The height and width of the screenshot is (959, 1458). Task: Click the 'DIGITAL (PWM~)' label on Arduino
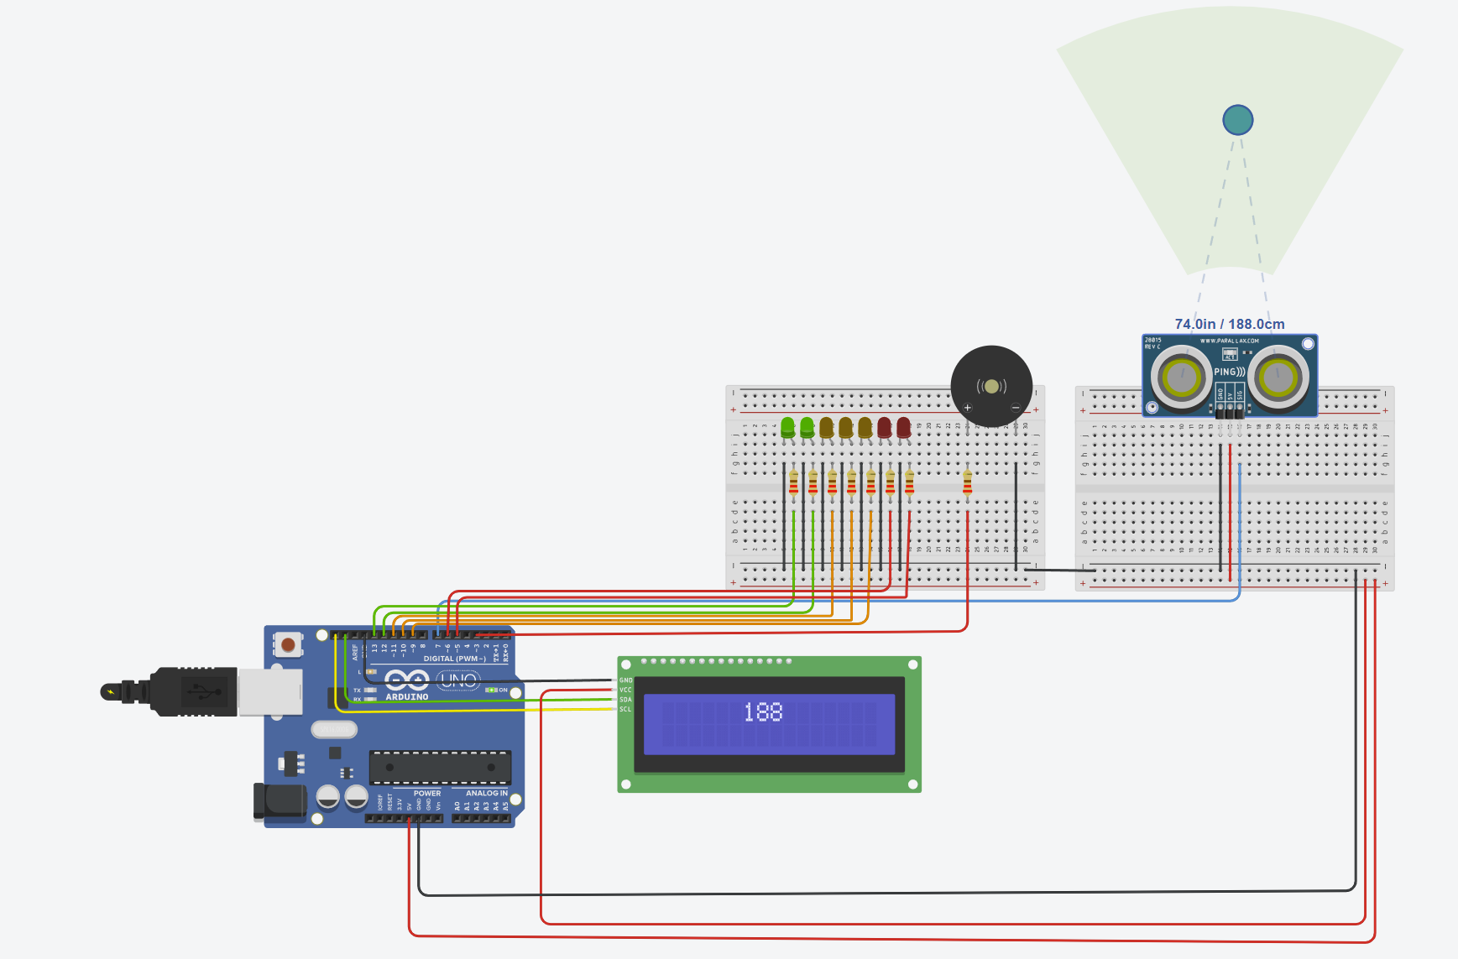(x=454, y=659)
